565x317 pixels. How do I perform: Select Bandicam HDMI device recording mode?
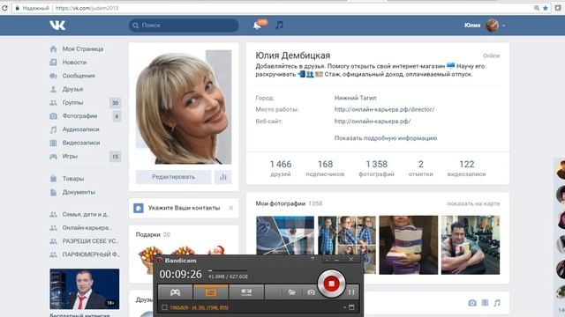(246, 292)
